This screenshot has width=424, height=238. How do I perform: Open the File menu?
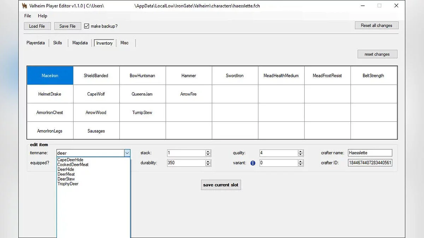click(28, 16)
